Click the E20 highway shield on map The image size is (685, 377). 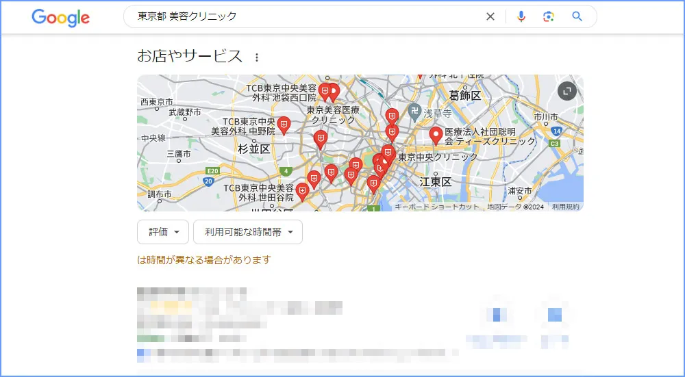coord(213,170)
